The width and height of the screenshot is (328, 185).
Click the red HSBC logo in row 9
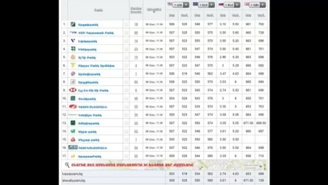(73, 90)
